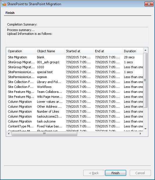Click the vertical scrollbar up arrow
Viewport: 155px width, 180px height.
click(145, 50)
